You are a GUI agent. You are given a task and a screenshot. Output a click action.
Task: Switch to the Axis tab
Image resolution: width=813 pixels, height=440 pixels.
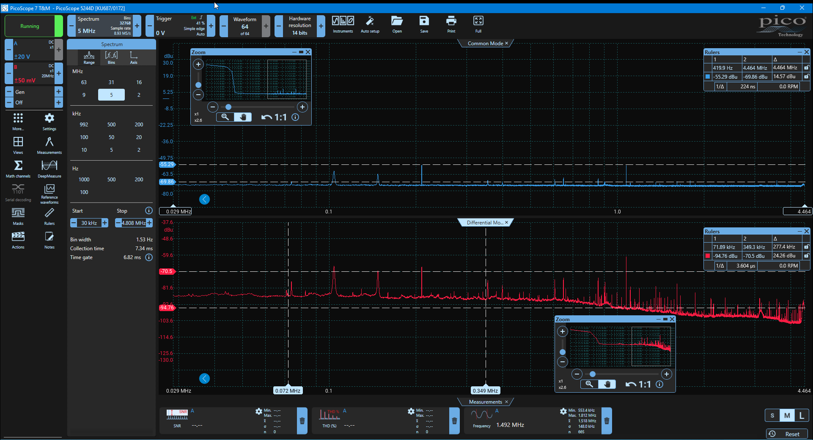coord(134,57)
